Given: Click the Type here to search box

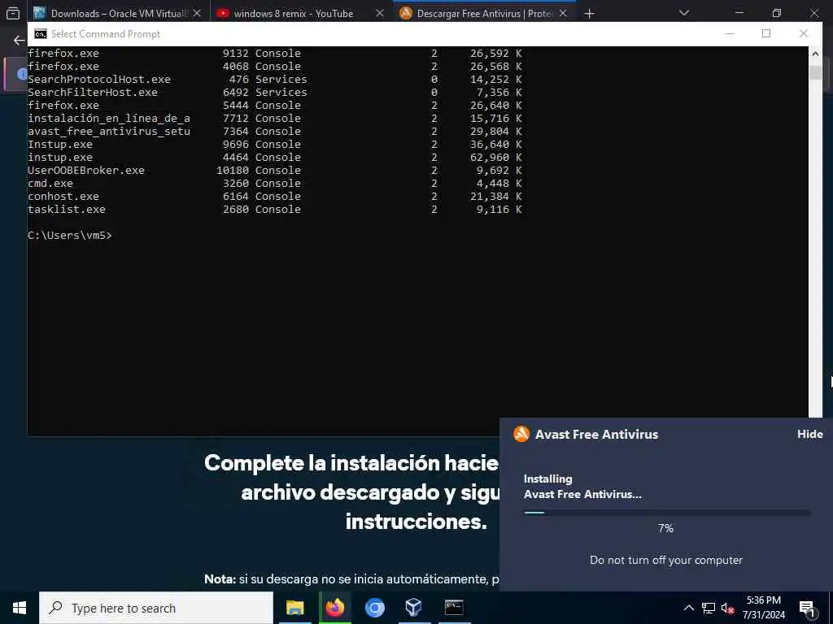Looking at the screenshot, I should click(156, 608).
